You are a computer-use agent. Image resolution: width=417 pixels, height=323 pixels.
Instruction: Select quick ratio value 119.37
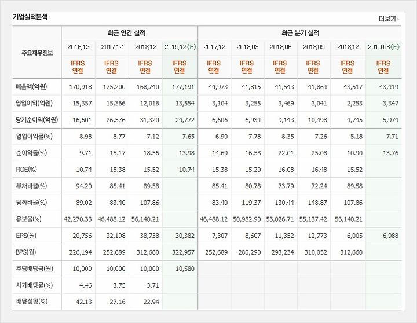click(251, 203)
